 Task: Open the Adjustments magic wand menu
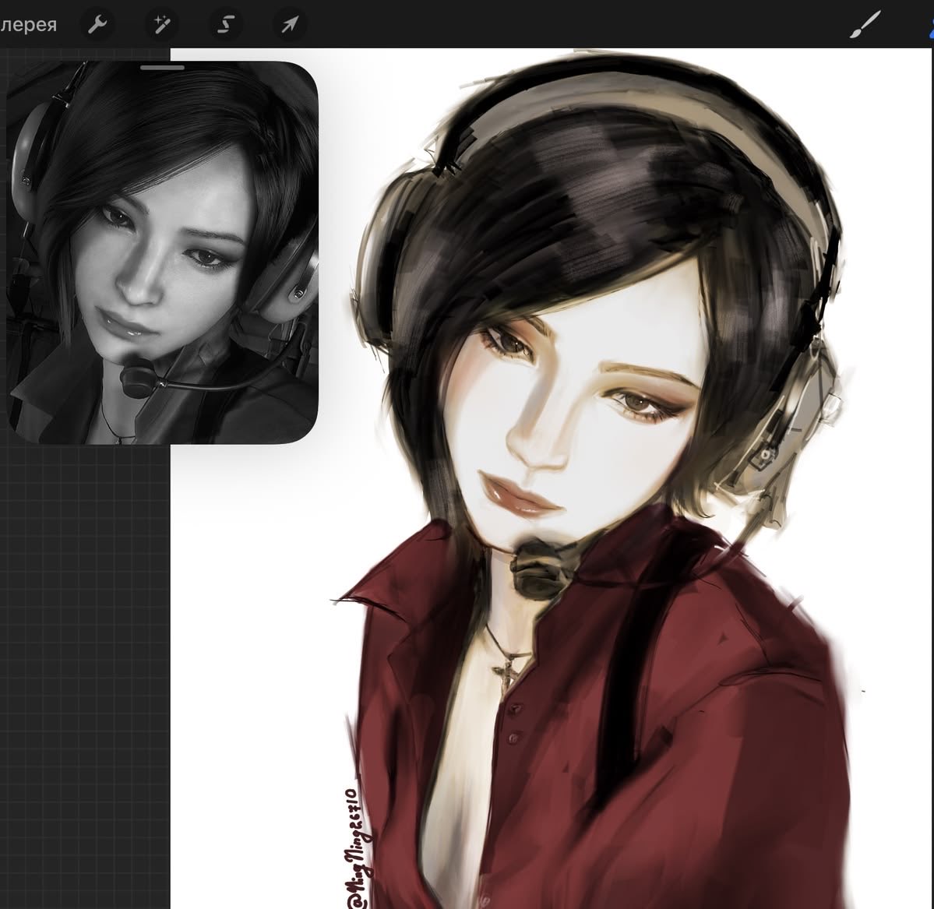click(x=162, y=24)
